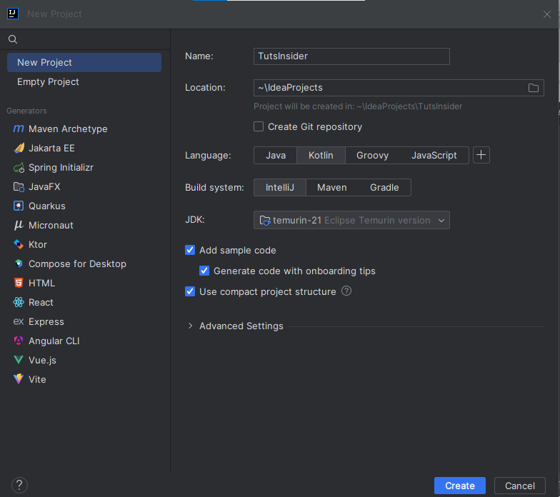The image size is (560, 497).
Task: Disable Generate code with onboarding tips
Action: [x=204, y=271]
